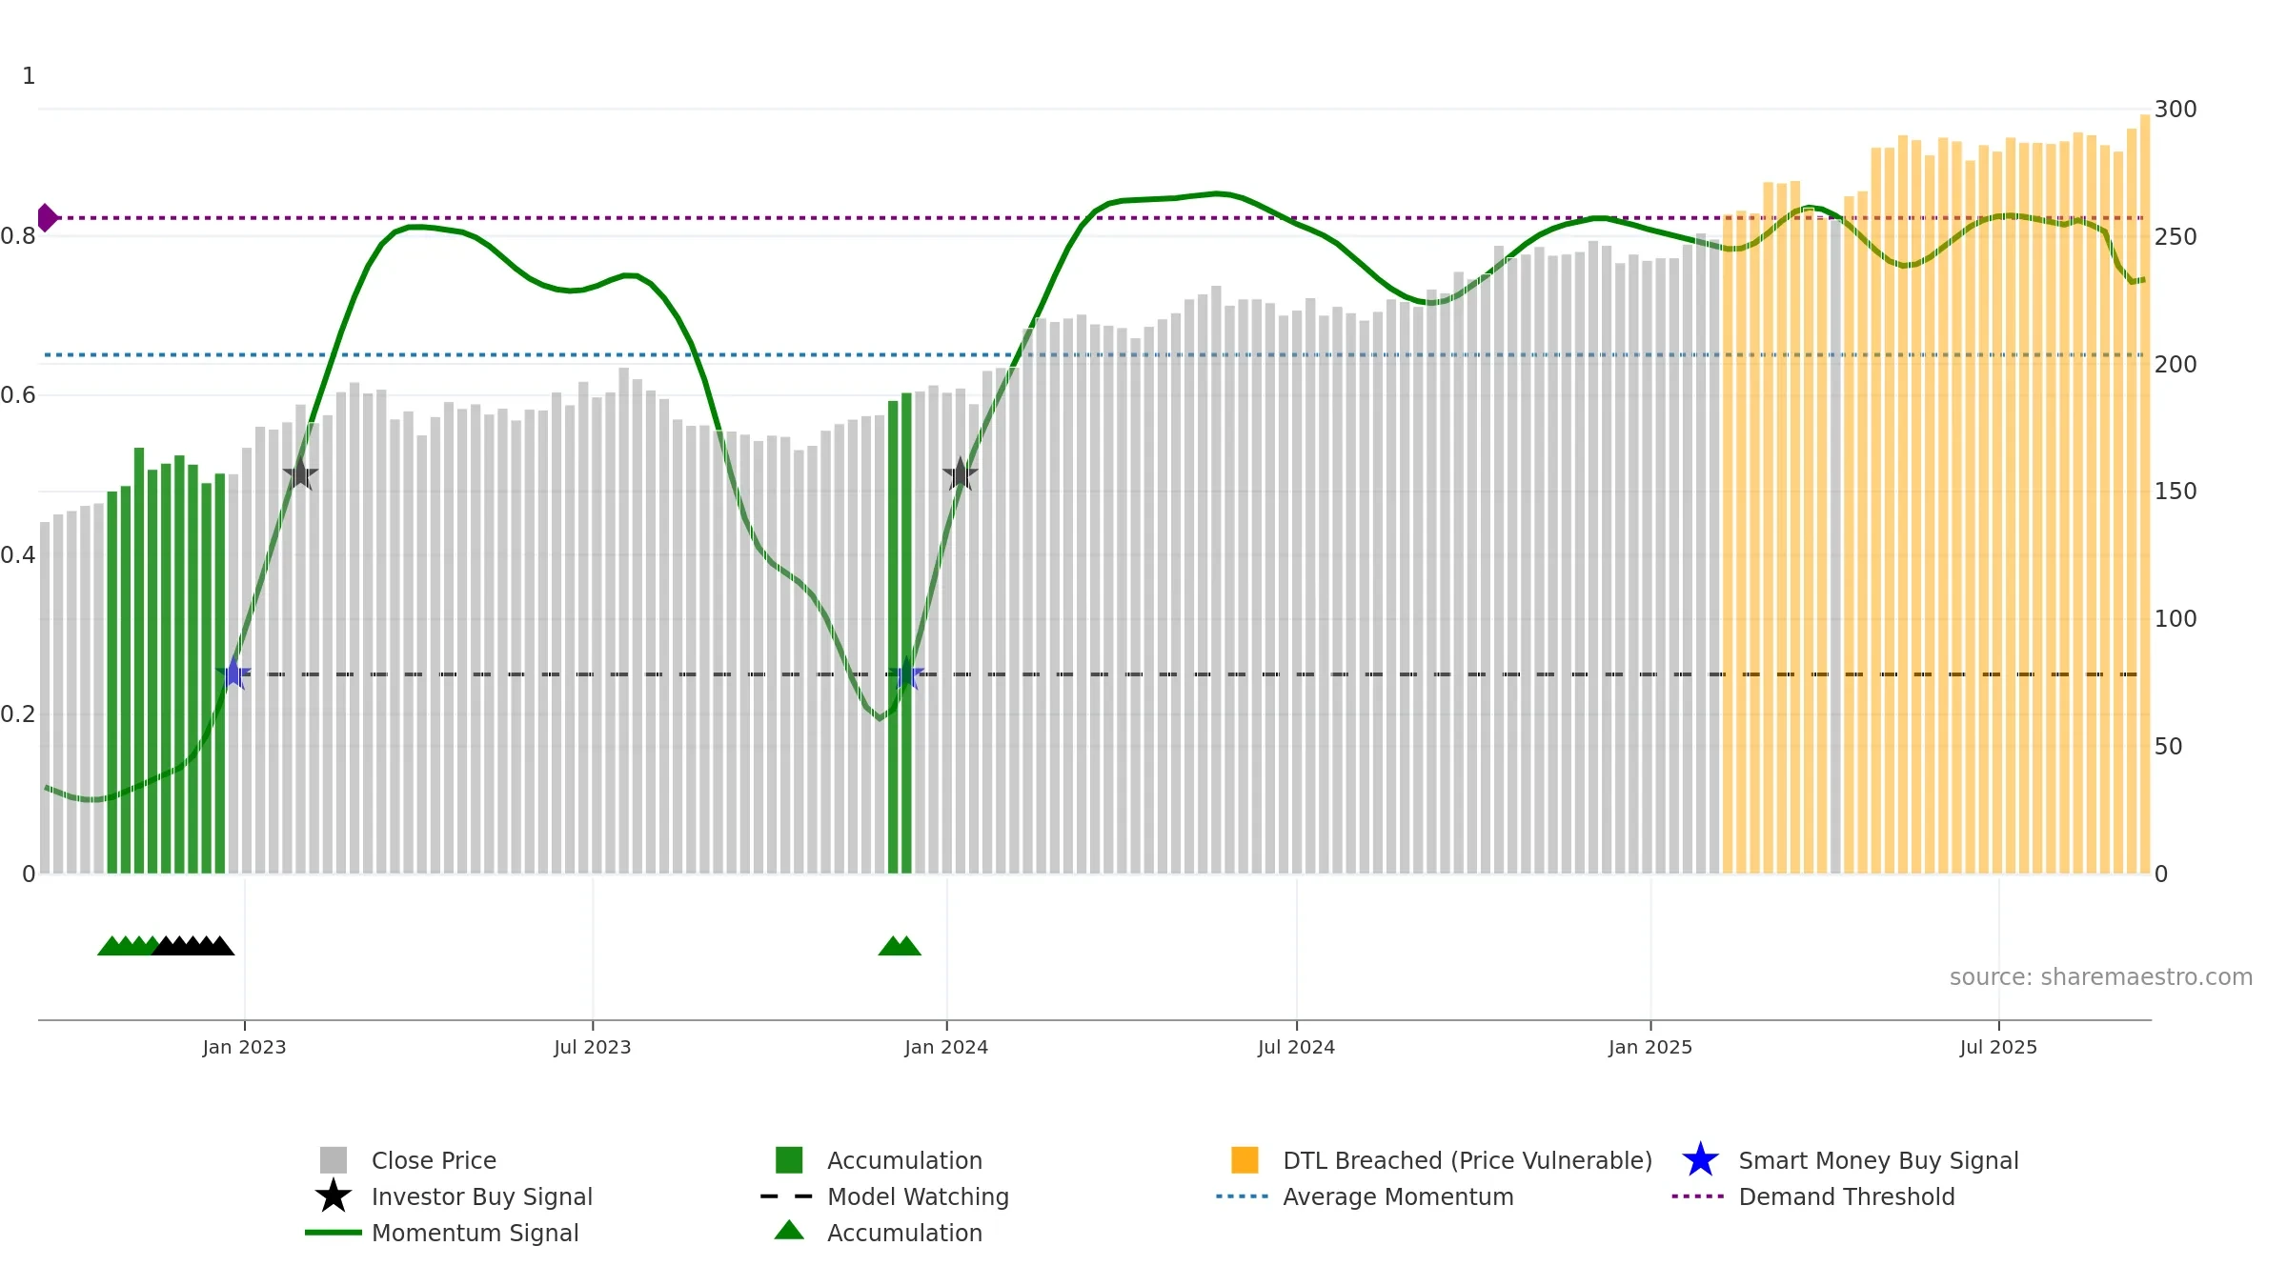The image size is (2287, 1286).
Task: Click the blue star marker before Jan 2024
Action: point(906,673)
